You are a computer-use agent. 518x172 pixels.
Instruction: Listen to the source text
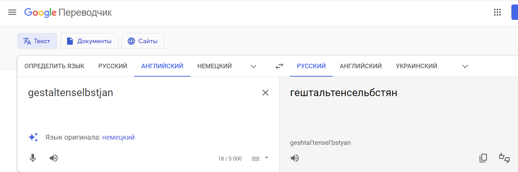click(53, 158)
